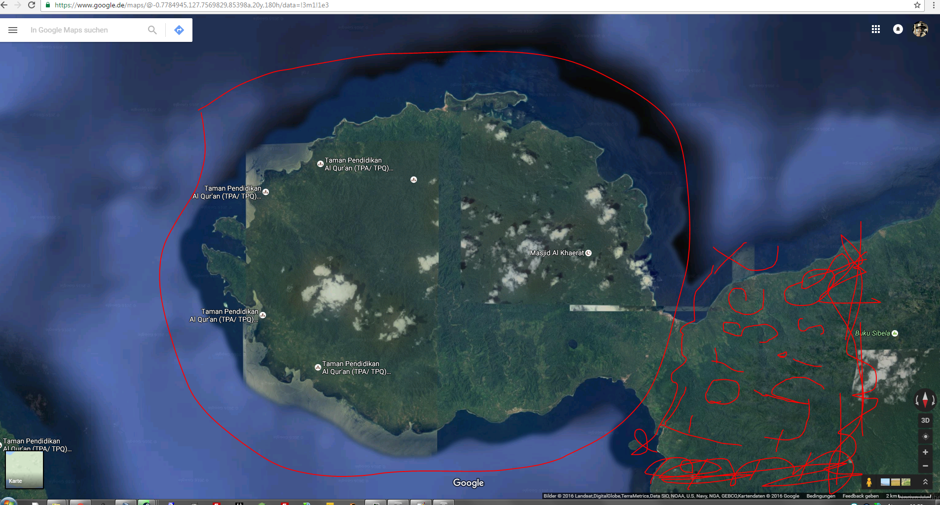This screenshot has width=940, height=505.
Task: Open Google notifications bell
Action: 898,30
